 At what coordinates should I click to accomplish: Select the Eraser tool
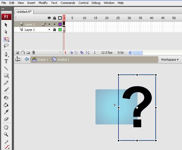coord(6,119)
